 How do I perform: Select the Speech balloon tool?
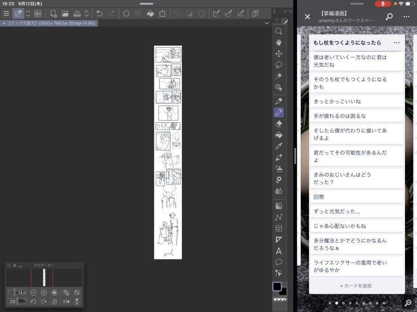pos(279,262)
